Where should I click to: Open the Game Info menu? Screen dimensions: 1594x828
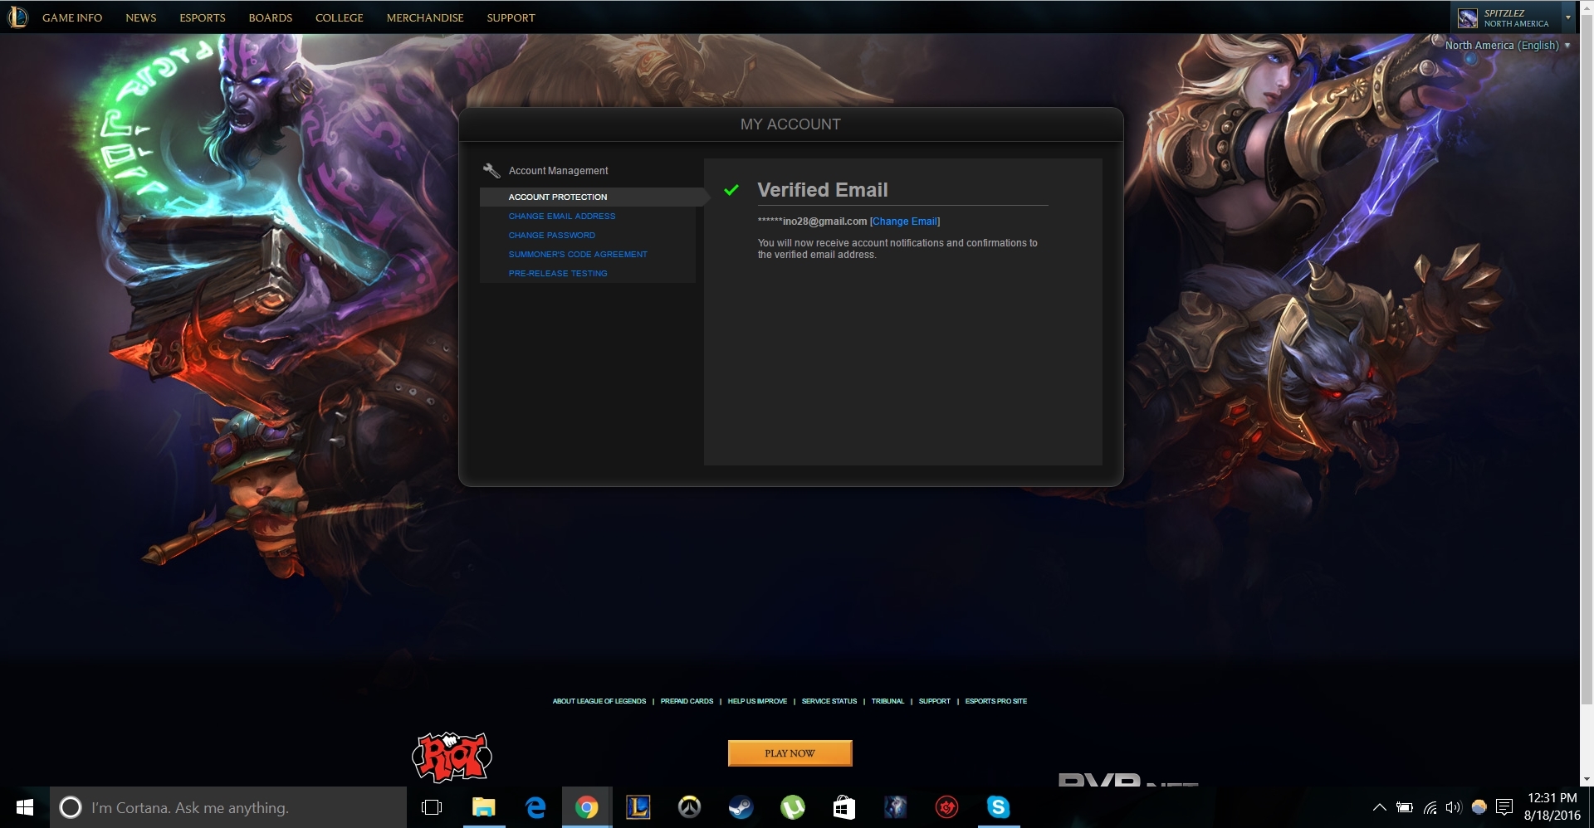[x=72, y=17]
